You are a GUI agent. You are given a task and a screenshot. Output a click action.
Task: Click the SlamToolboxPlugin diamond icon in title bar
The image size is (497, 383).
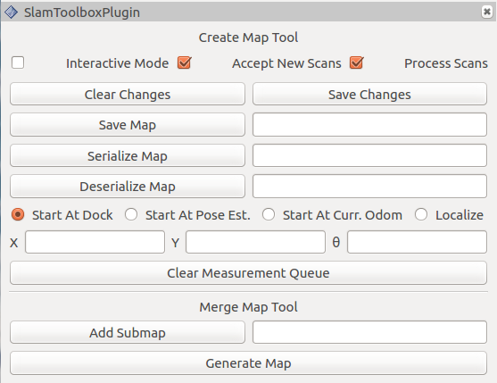click(11, 12)
